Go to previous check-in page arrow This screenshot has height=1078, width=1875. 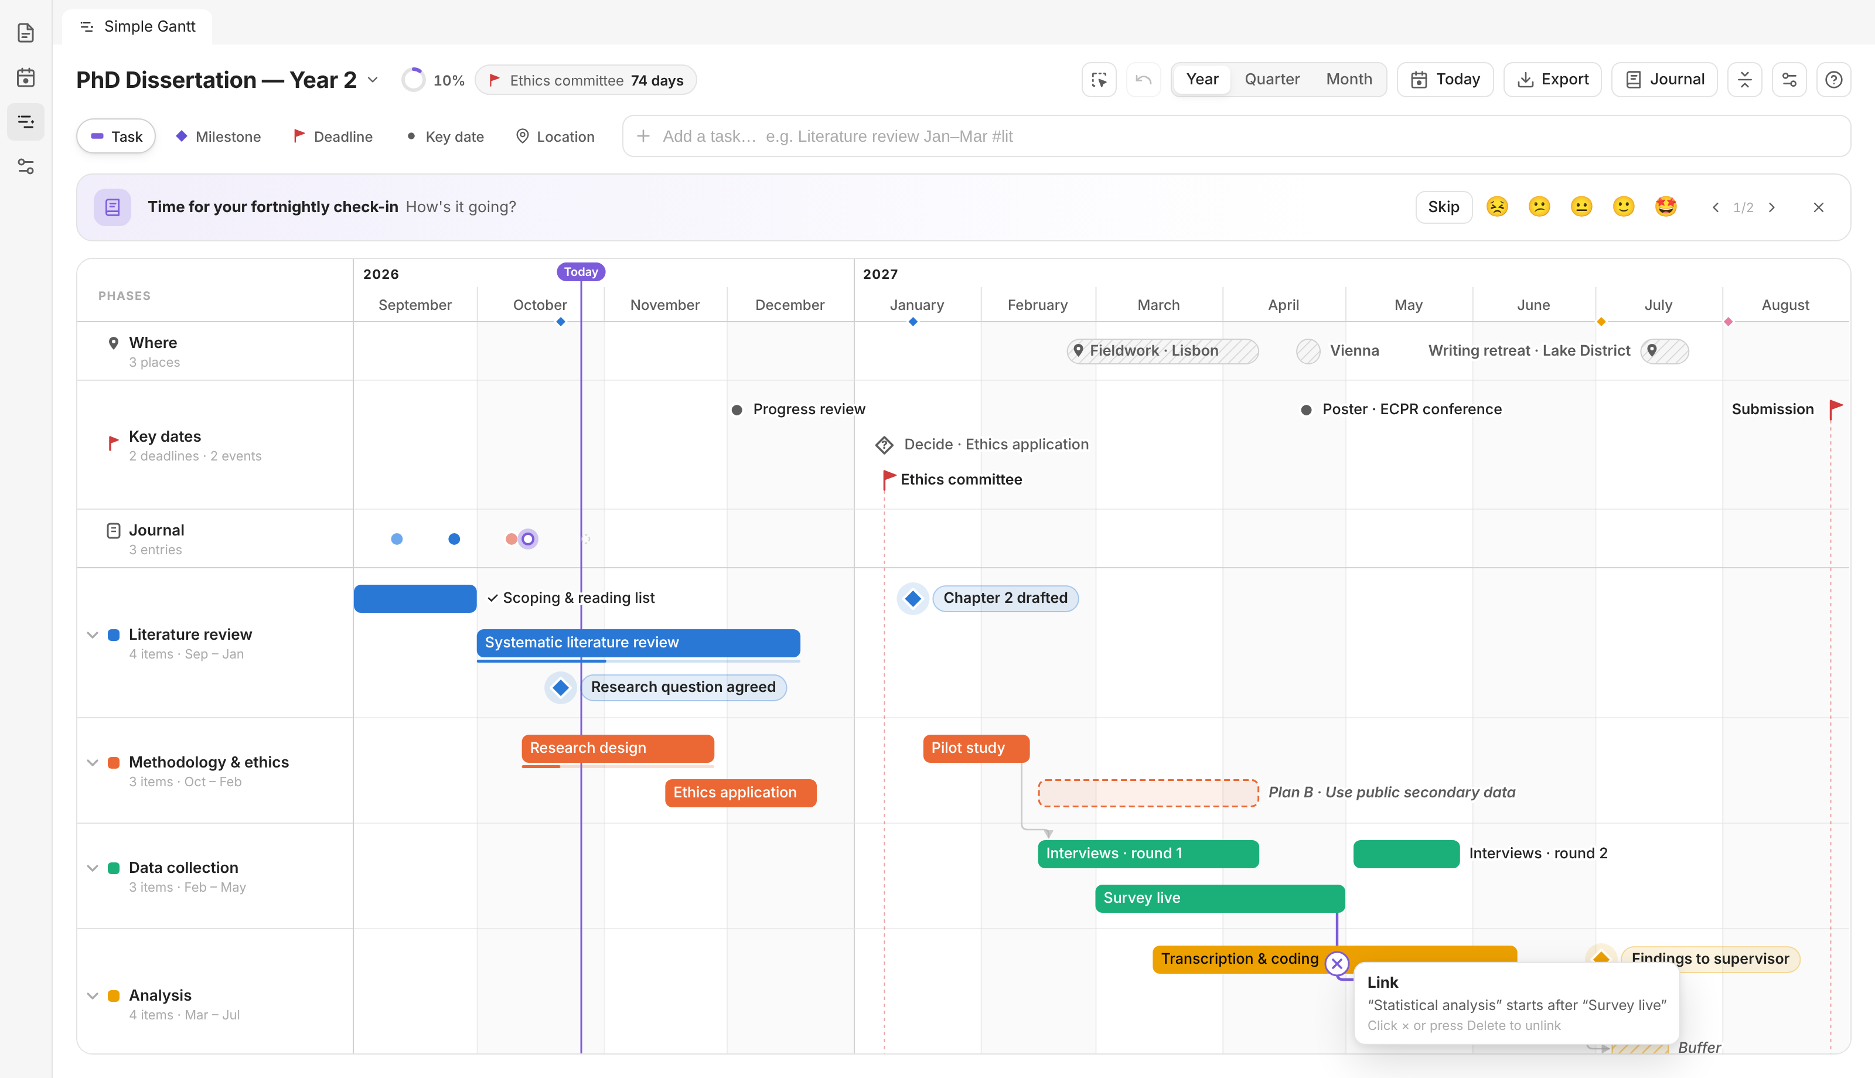pos(1715,207)
